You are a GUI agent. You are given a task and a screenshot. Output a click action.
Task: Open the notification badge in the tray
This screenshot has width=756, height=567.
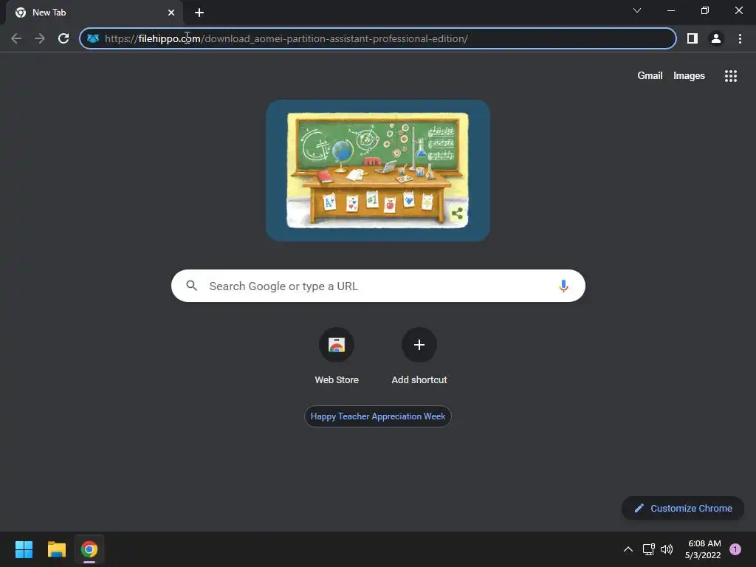[x=735, y=549]
